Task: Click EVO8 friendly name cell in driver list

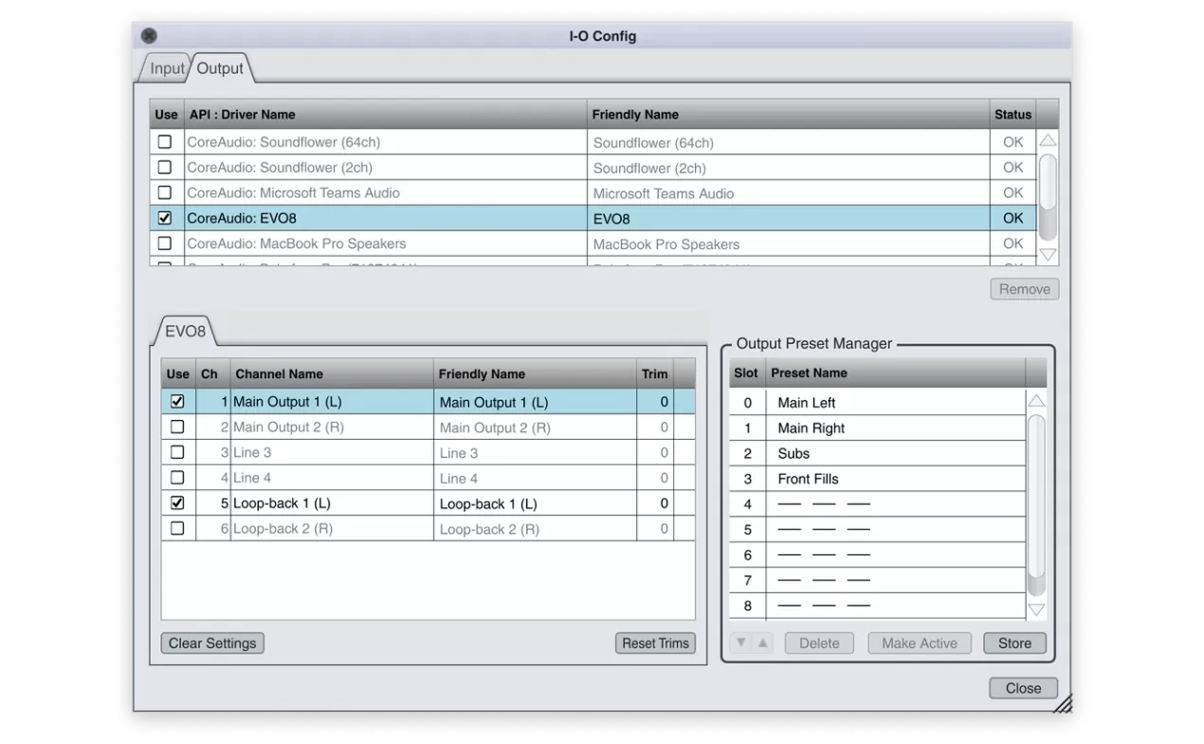Action: tap(789, 218)
